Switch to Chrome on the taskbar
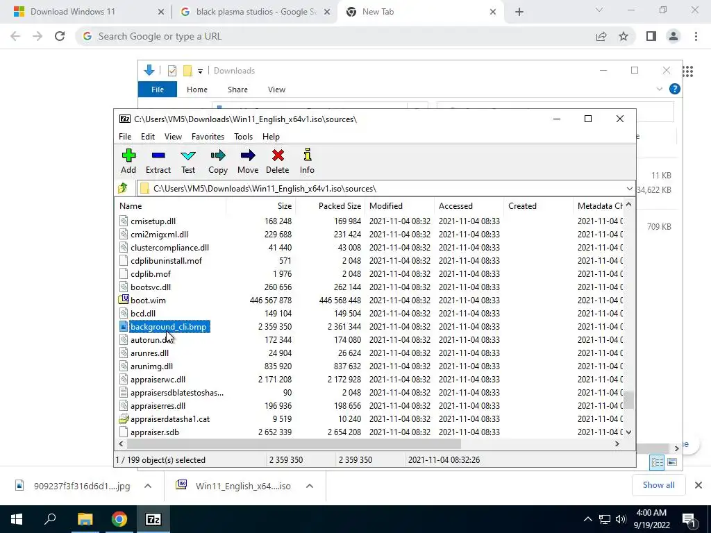 pos(119,519)
